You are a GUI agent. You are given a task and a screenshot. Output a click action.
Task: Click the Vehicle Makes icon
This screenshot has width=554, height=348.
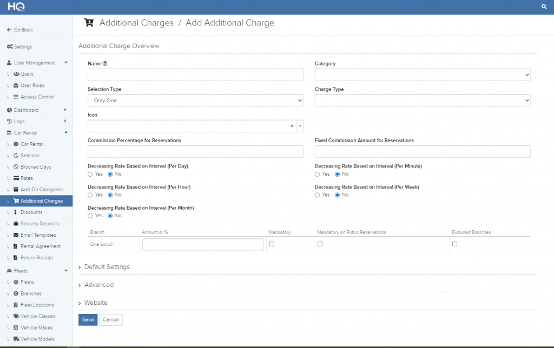(x=16, y=327)
